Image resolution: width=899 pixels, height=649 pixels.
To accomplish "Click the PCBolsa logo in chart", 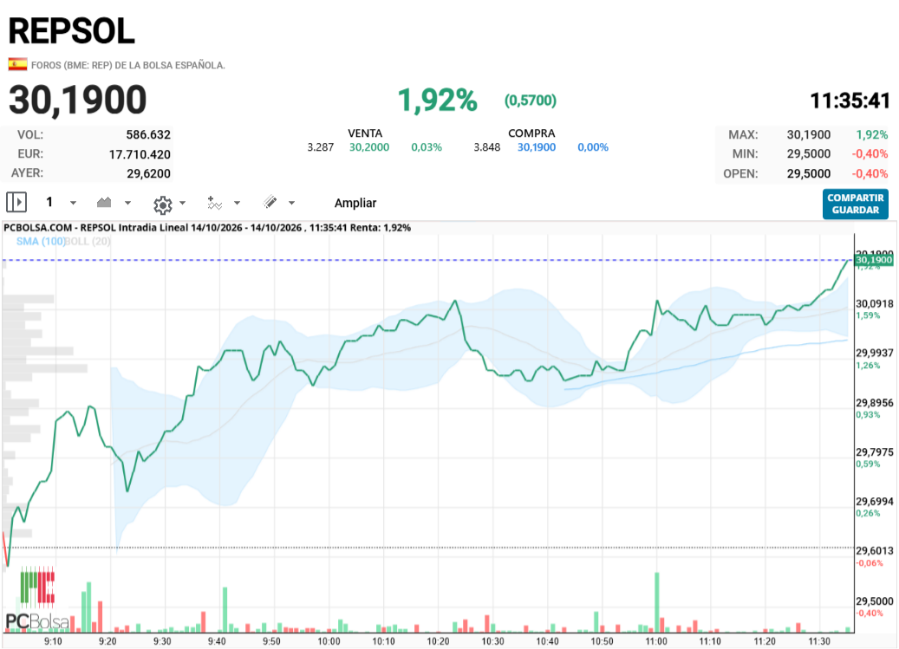I will [37, 599].
